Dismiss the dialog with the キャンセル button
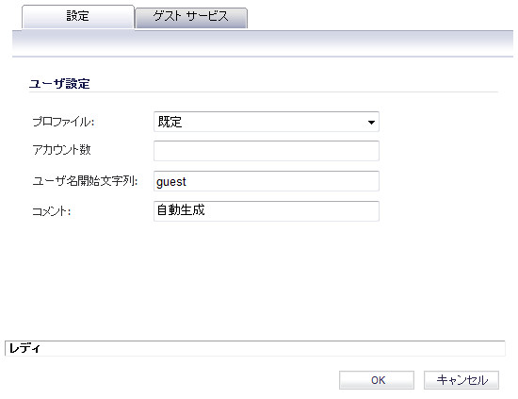This screenshot has width=518, height=399. (x=461, y=380)
